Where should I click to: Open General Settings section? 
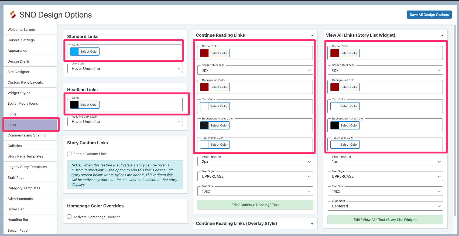30,40
